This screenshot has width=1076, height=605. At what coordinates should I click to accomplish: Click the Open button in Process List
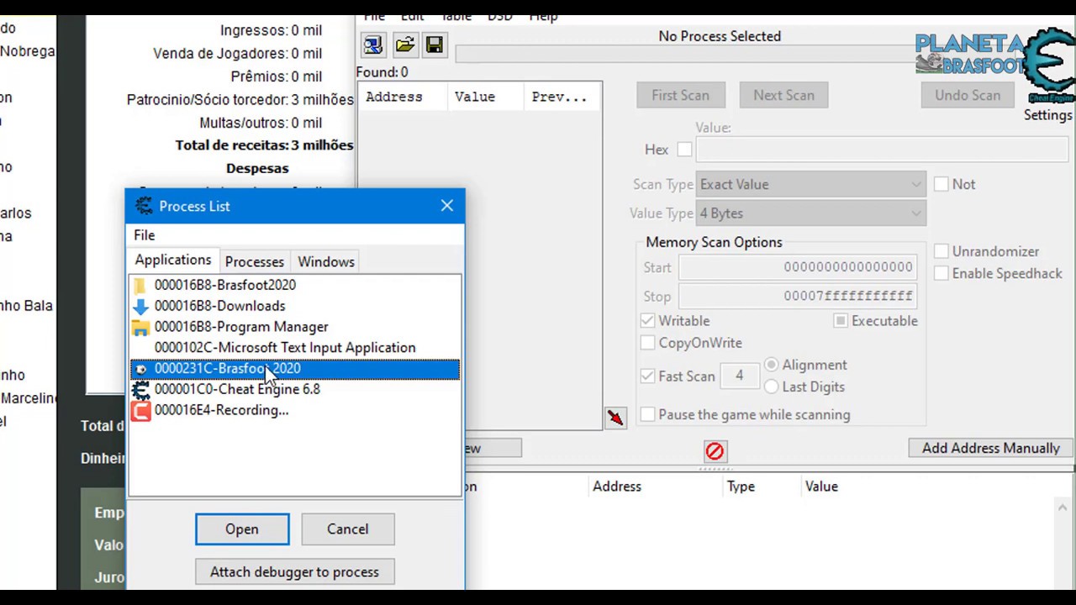click(x=242, y=529)
